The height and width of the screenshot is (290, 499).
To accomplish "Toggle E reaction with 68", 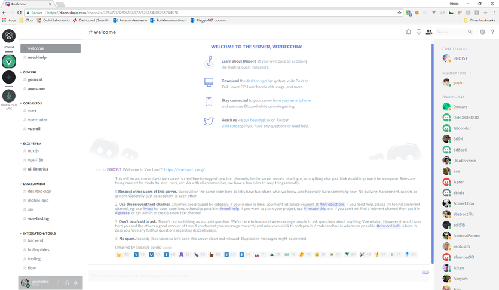I will 170,254.
